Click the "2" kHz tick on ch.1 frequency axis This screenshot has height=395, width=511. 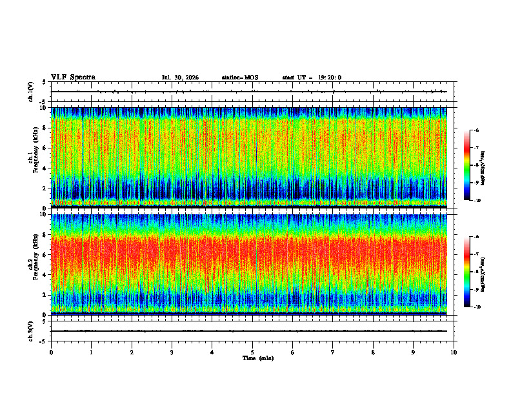click(x=45, y=188)
